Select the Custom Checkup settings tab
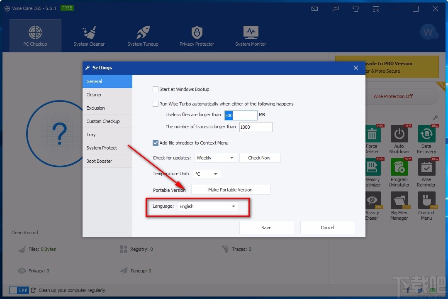Viewport: 448px width, 299px height. tap(107, 121)
